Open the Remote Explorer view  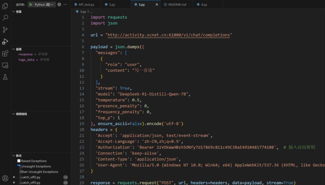pyautogui.click(x=5, y=65)
